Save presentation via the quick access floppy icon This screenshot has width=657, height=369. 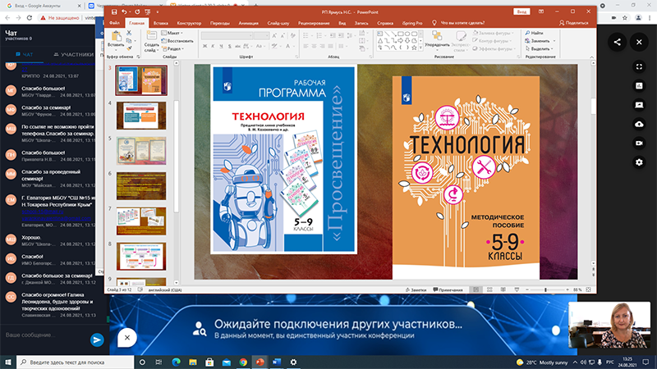point(114,11)
